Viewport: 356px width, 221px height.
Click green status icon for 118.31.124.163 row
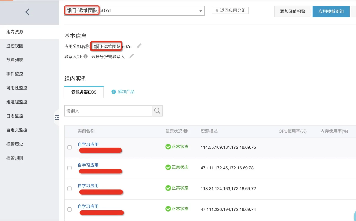168,188
